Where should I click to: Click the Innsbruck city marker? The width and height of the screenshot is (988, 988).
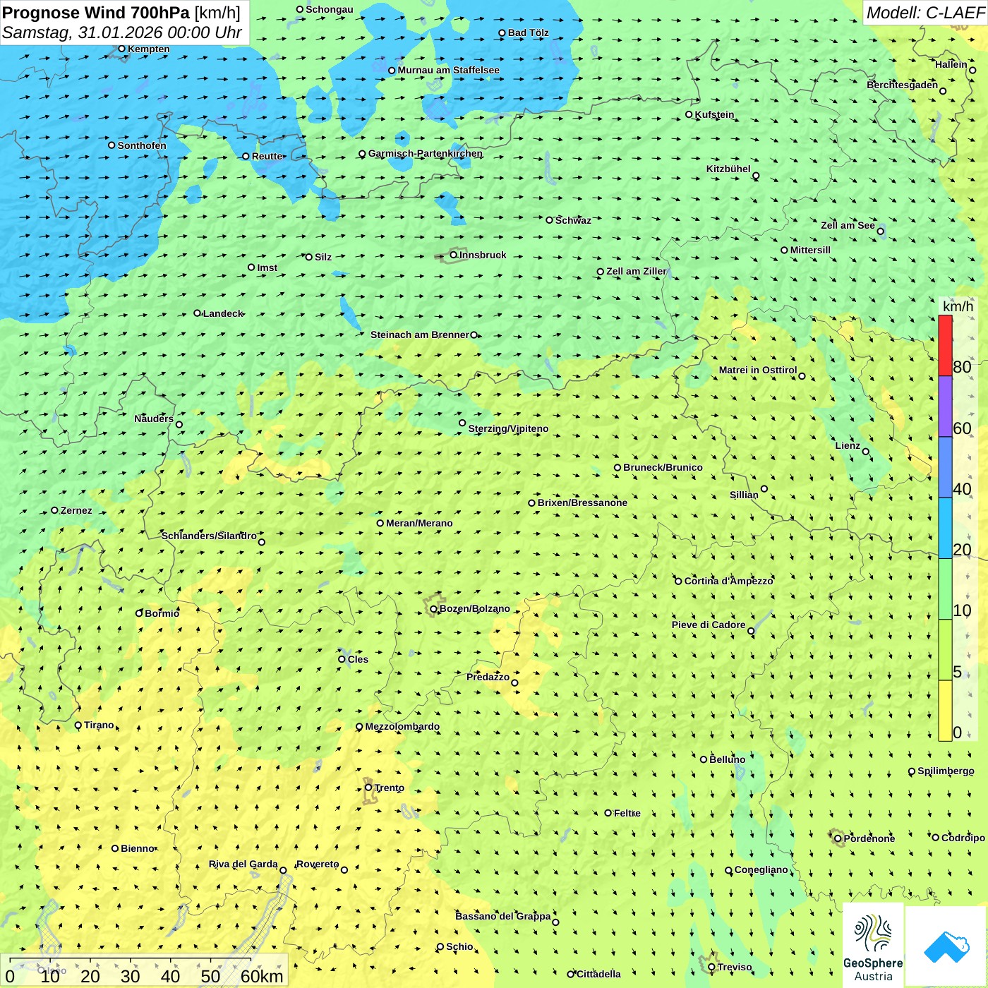tap(454, 255)
